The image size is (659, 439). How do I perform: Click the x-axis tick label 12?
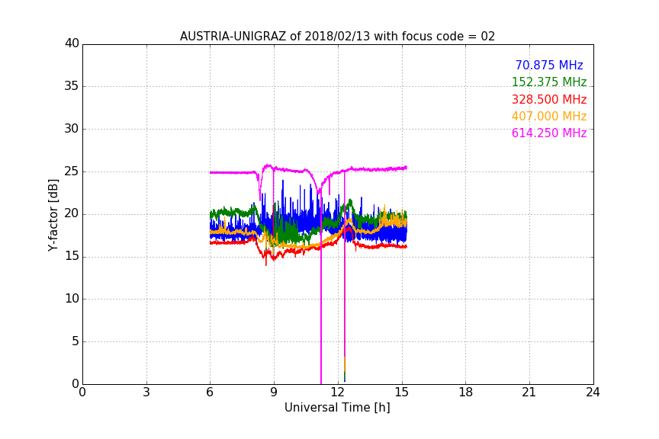[338, 393]
